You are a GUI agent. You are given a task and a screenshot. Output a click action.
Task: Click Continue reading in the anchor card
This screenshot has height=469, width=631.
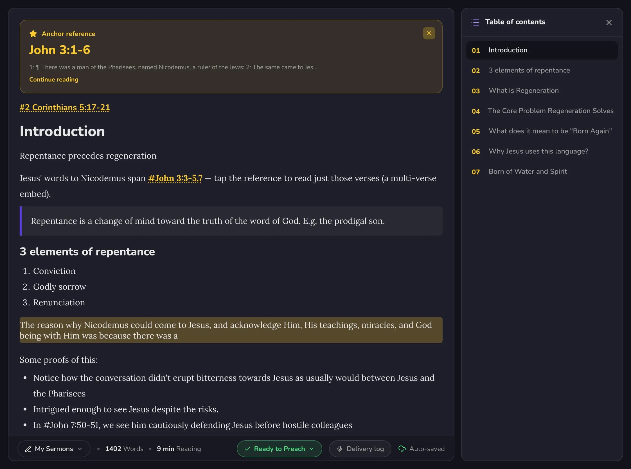coord(54,80)
